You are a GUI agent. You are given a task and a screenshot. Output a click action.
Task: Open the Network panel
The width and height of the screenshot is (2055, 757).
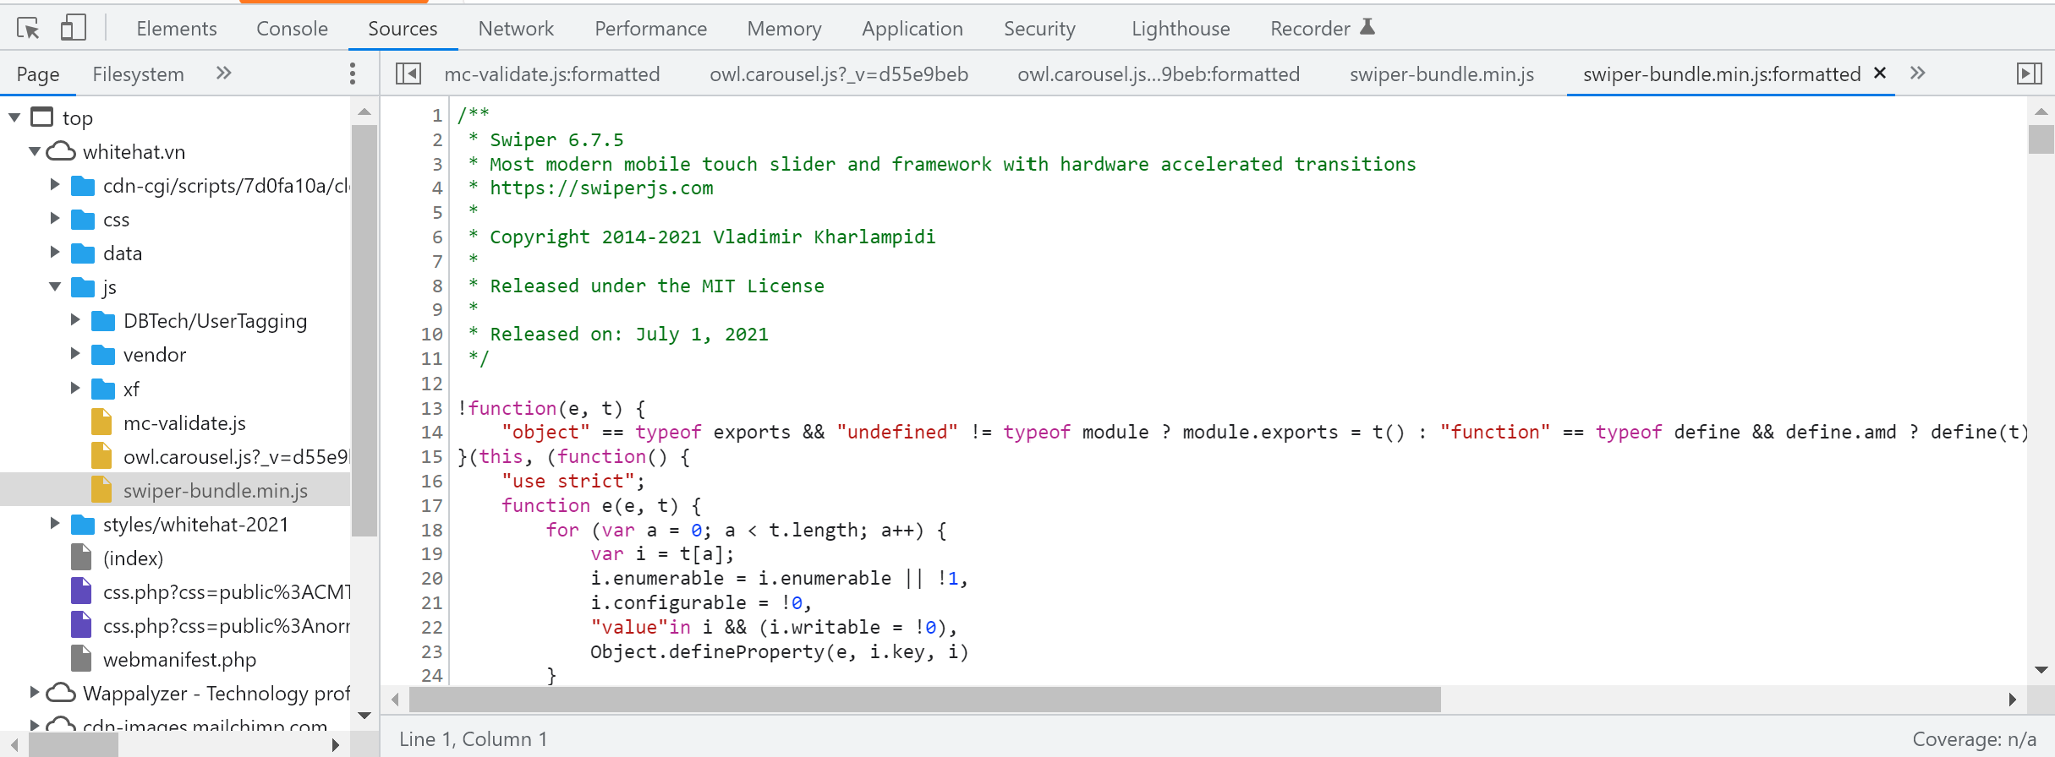pyautogui.click(x=516, y=29)
